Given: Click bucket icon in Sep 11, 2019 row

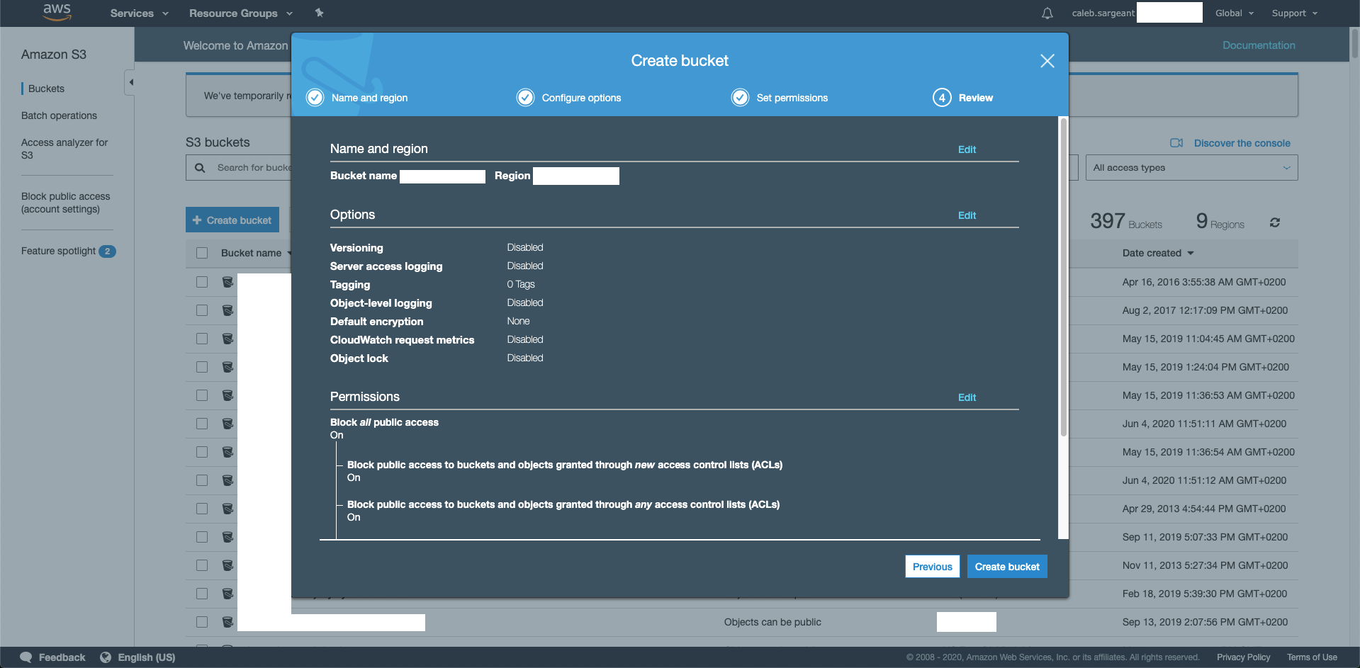Looking at the screenshot, I should pyautogui.click(x=227, y=537).
